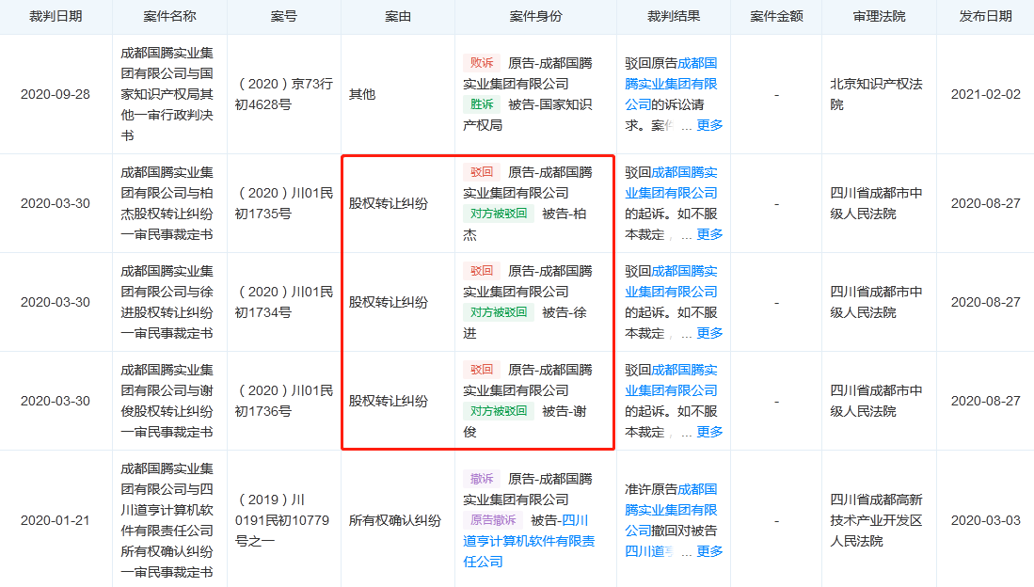
Task: Select case number (2020)川01民初1736号
Action: [283, 401]
